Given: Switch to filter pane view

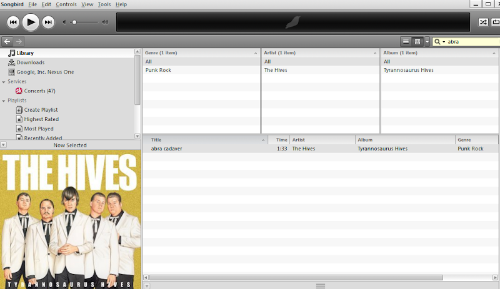Looking at the screenshot, I should 417,41.
